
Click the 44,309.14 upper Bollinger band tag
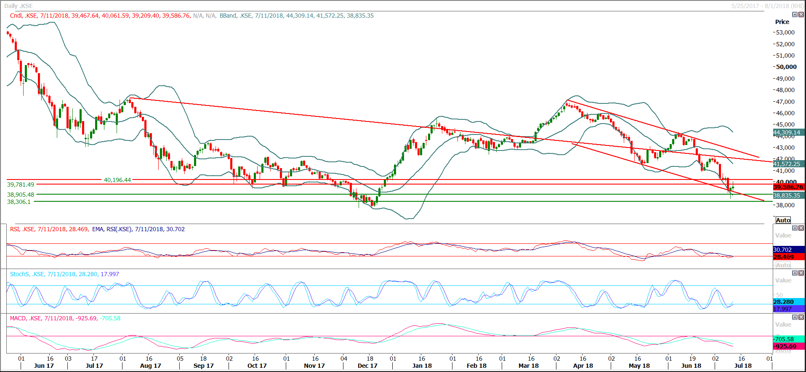tap(788, 132)
